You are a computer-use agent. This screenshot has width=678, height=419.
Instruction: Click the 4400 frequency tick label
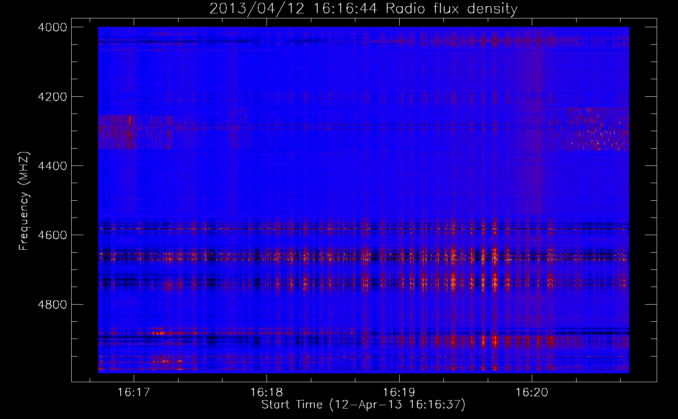pyautogui.click(x=52, y=166)
